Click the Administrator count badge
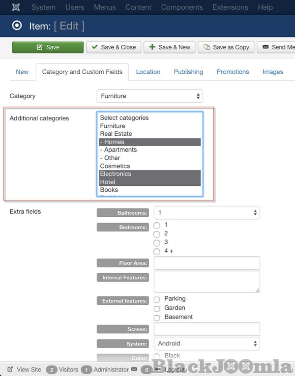The height and width of the screenshot is (376, 295). (x=87, y=370)
